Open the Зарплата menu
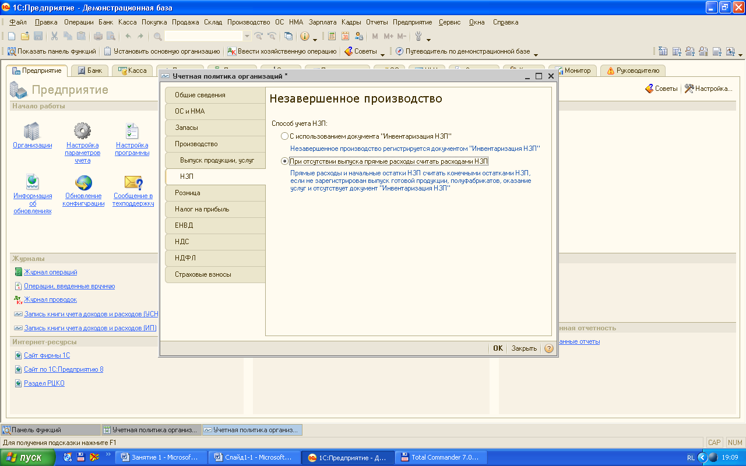Screen dimensions: 746x466 coord(322,22)
